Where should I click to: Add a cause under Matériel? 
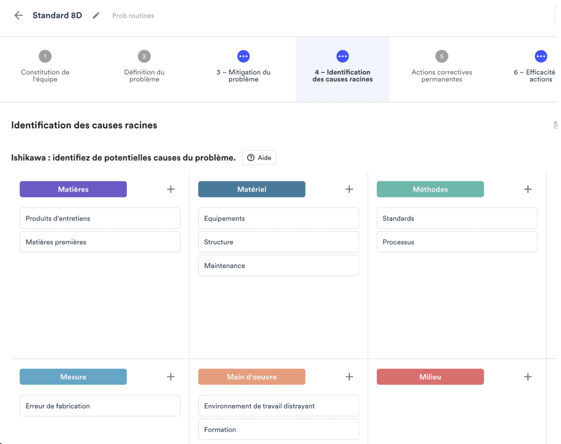tap(349, 189)
